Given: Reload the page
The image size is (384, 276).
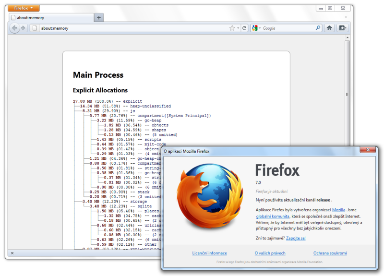Looking at the screenshot, I should click(x=244, y=28).
